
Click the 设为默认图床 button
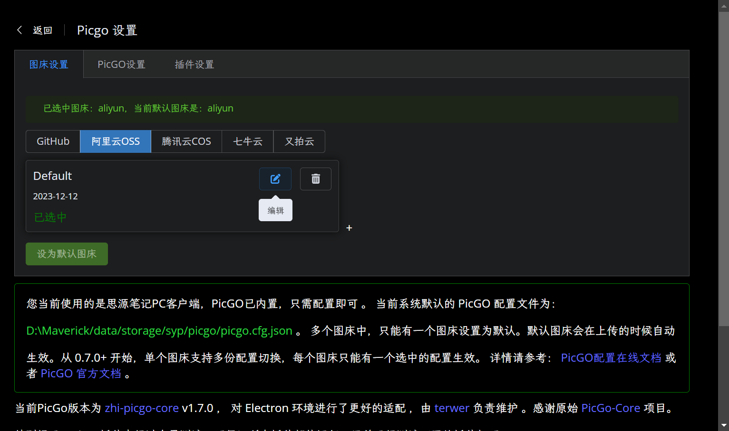click(x=67, y=254)
